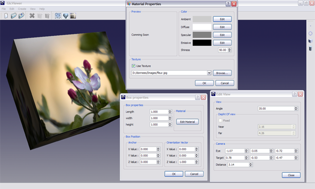This screenshot has width=315, height=189.
Task: Click the Ambient color swatch
Action: click(x=202, y=19)
